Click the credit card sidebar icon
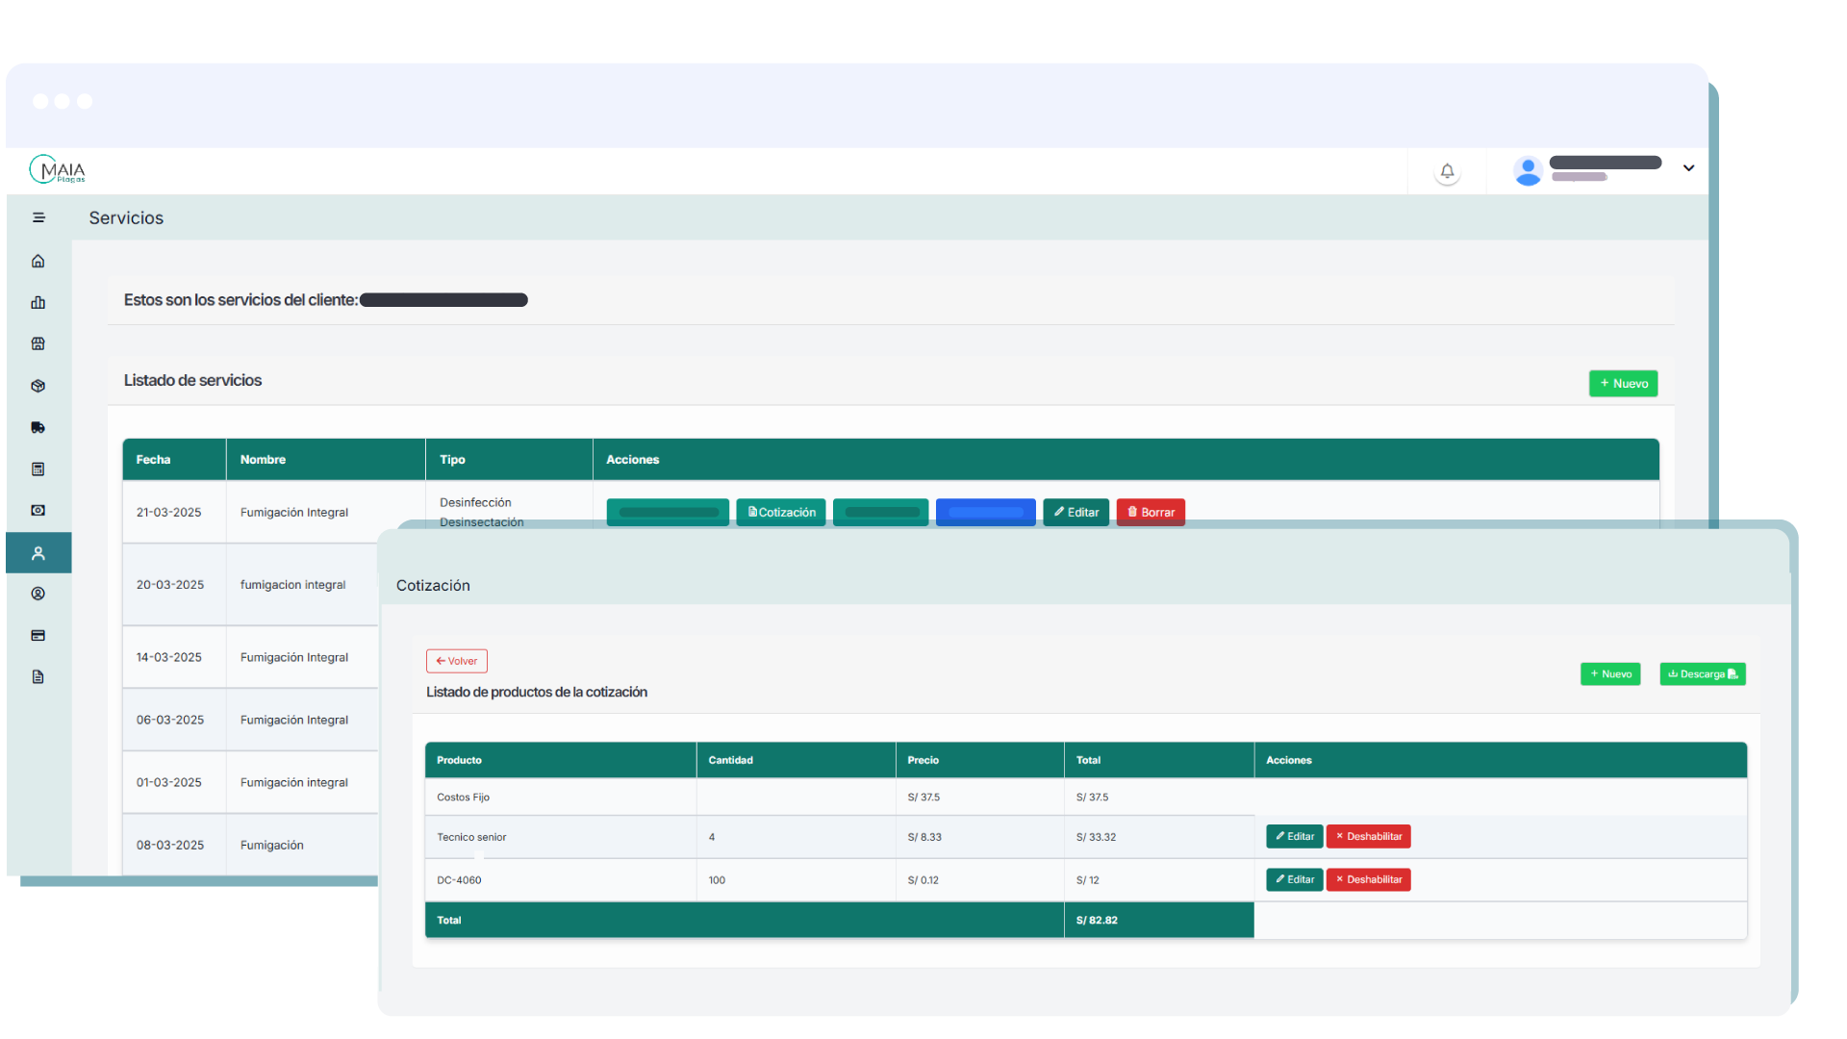 coord(38,635)
